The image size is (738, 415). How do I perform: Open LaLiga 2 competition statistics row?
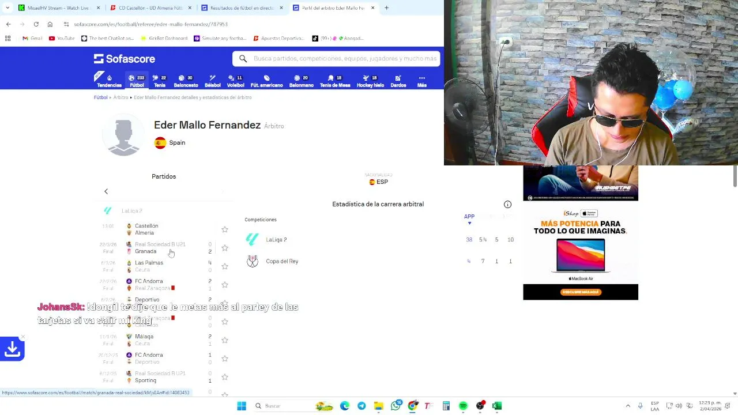(381, 240)
